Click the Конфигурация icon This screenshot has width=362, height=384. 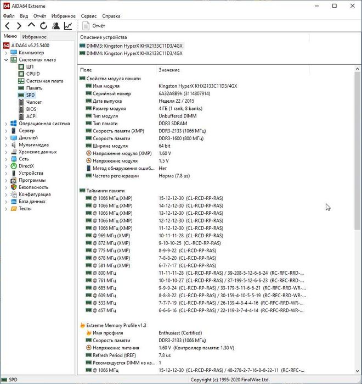(x=14, y=194)
